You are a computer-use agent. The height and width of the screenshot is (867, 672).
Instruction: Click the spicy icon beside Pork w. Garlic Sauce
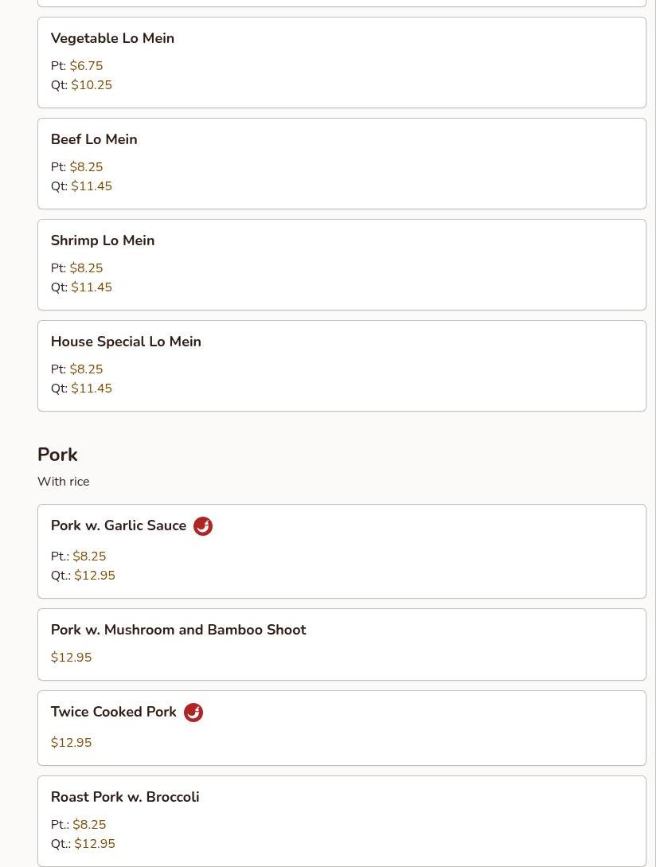203,526
